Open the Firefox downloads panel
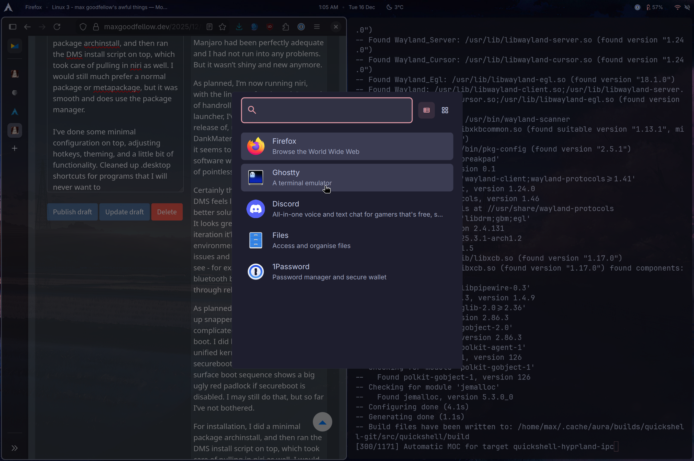Viewport: 694px width, 461px height. click(239, 27)
